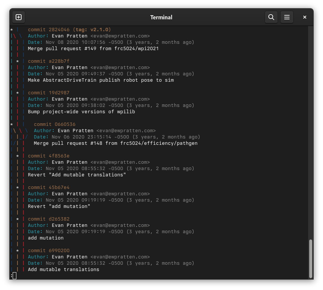Click message 'Merge pull request #149 from frc5024/wpi2021'
Image resolution: width=323 pixels, height=290 pixels.
(x=93, y=49)
